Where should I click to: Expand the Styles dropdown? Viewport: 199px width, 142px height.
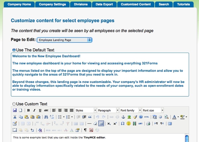coord(86,110)
